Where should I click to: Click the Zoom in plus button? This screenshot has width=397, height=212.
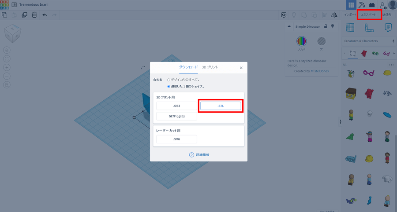7,67
